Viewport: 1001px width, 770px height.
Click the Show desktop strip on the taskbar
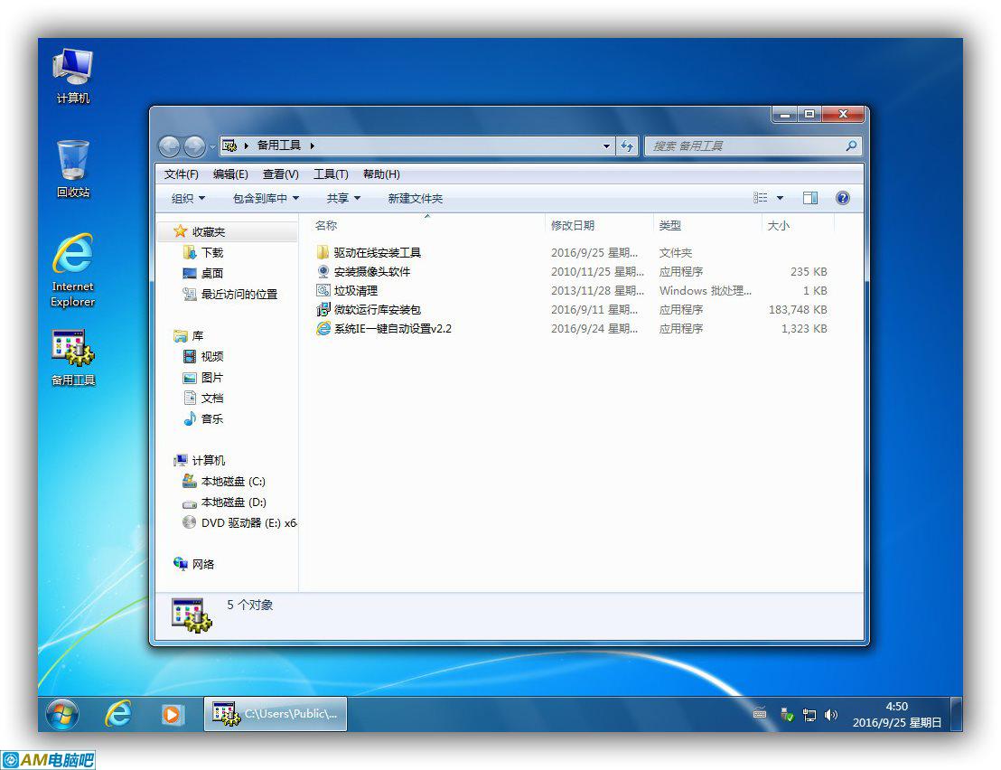(957, 714)
